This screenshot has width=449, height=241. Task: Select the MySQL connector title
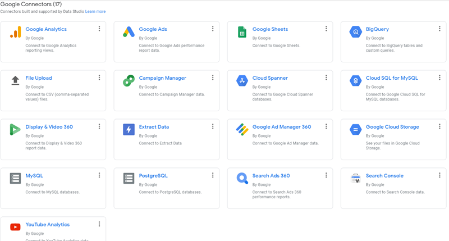[34, 176]
